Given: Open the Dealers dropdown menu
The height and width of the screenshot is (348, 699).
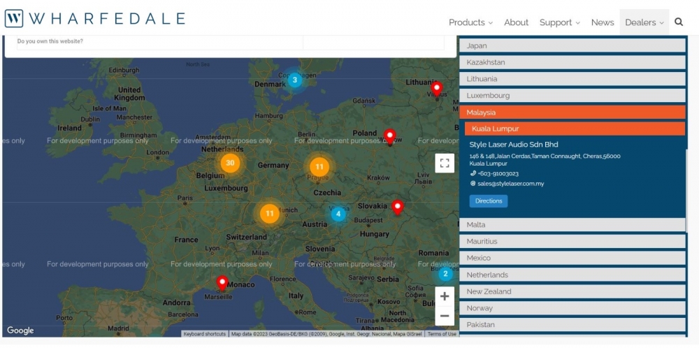Looking at the screenshot, I should click(644, 22).
